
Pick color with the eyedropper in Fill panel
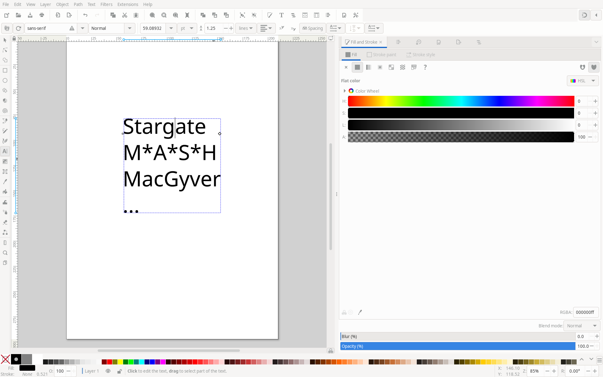tap(360, 312)
